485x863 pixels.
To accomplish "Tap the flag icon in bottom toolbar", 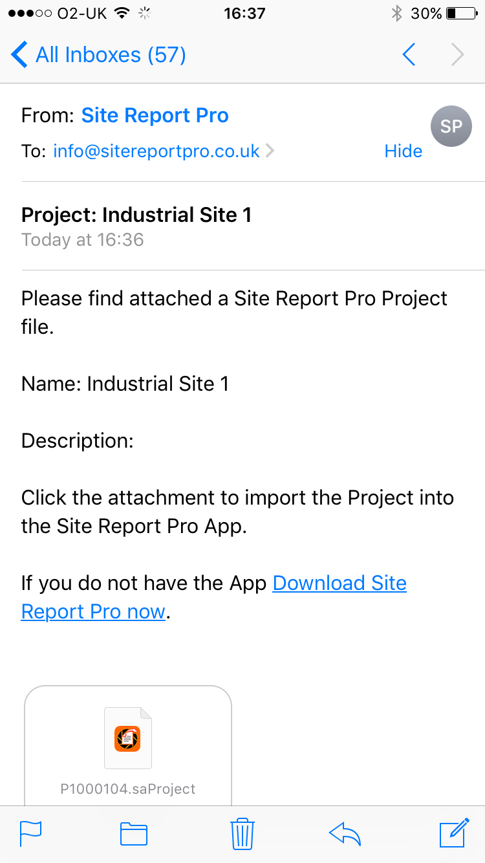I will coord(31,833).
